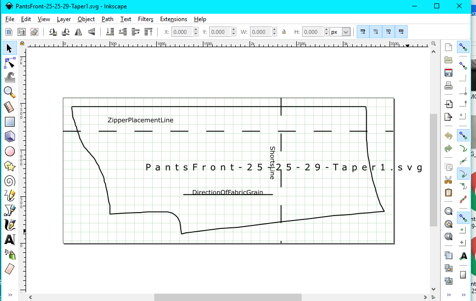The image size is (476, 301).
Task: Open the Path menu
Action: pyautogui.click(x=107, y=19)
